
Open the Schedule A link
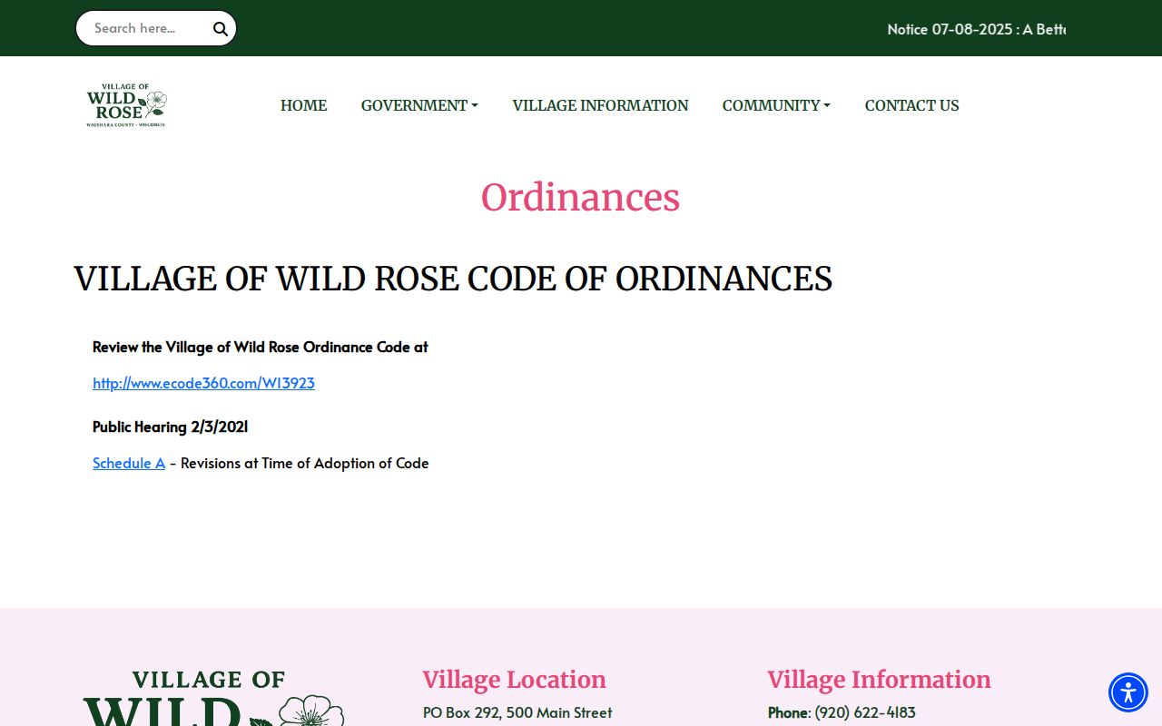(129, 463)
